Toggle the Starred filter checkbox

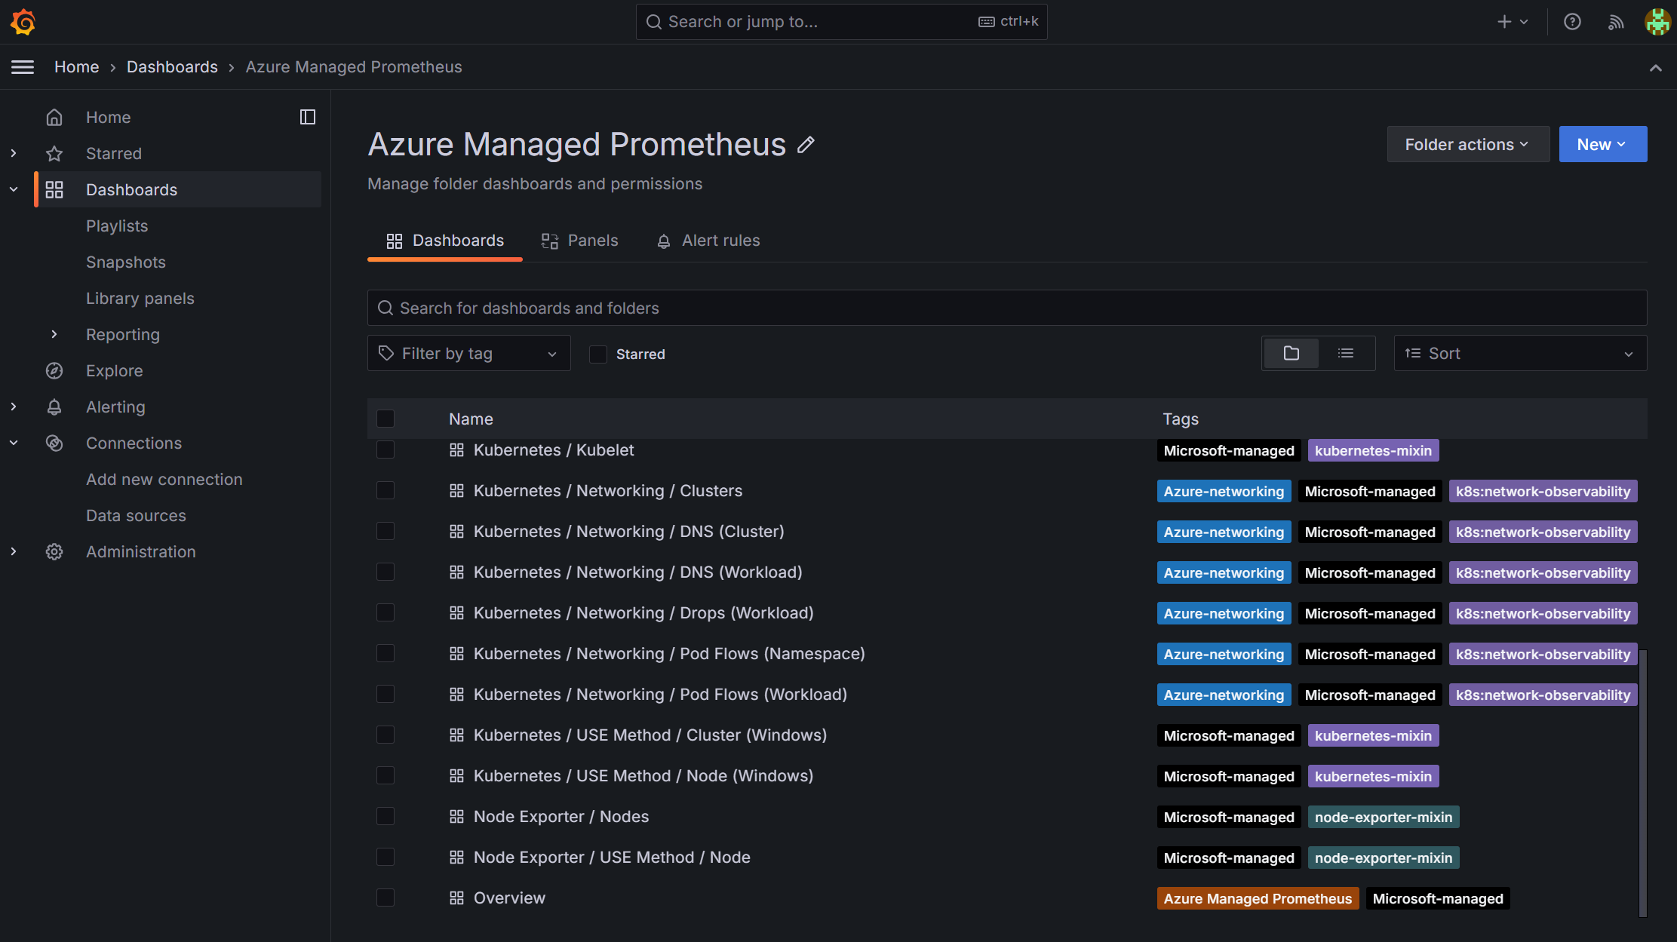597,354
